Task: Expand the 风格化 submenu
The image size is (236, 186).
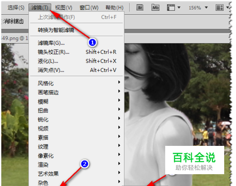Action: [x=76, y=83]
